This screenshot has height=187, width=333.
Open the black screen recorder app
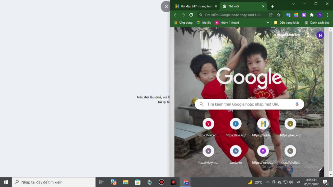pos(173,182)
